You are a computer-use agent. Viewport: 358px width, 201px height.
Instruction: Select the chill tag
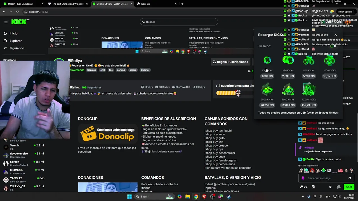(x=103, y=70)
